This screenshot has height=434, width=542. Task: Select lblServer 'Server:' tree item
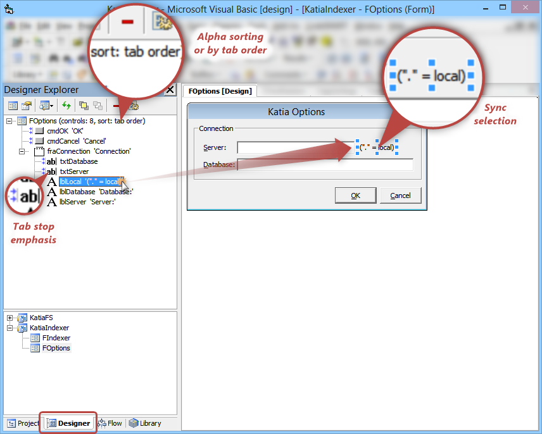point(87,202)
